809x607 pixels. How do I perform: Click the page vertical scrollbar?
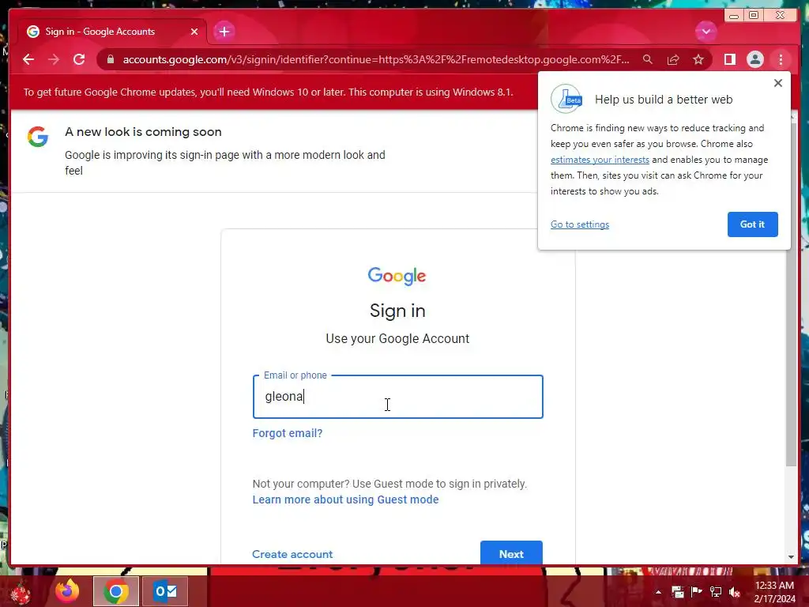point(791,294)
